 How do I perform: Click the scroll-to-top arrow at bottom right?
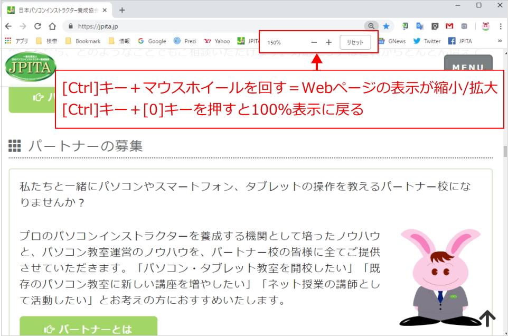coord(487,318)
